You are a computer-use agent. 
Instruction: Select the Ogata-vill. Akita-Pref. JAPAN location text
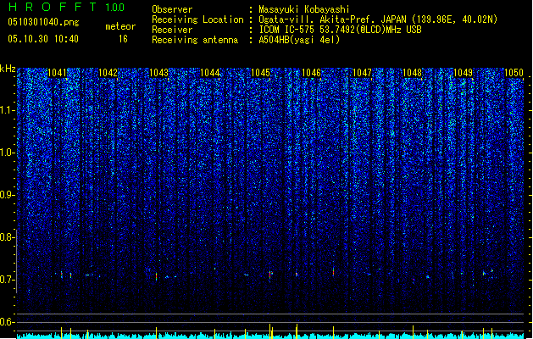[378, 19]
